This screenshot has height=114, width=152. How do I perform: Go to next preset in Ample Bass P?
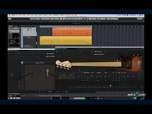105,52
